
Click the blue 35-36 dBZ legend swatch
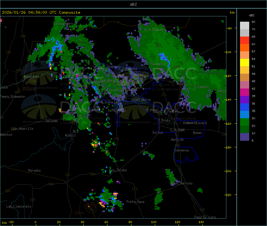coord(244,107)
